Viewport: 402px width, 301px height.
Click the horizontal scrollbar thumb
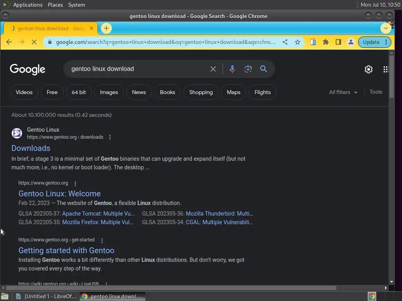click(x=171, y=288)
